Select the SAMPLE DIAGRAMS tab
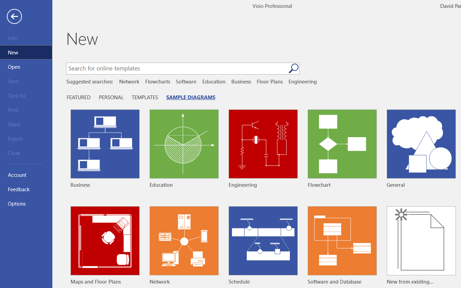Viewport: 461px width, 288px height. [x=191, y=97]
